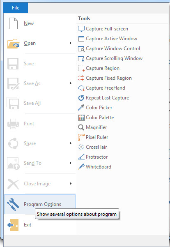The image size is (170, 247).
Task: Click Exit to quit the program
Action: 40,225
